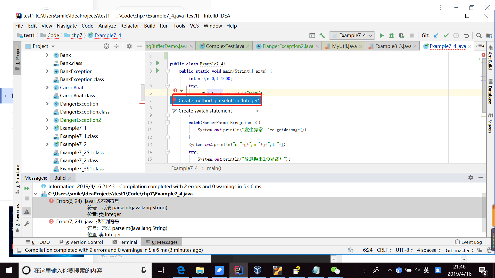Viewport: 495px width, 278px height.
Task: Open Project panel gear settings
Action: pos(129,46)
